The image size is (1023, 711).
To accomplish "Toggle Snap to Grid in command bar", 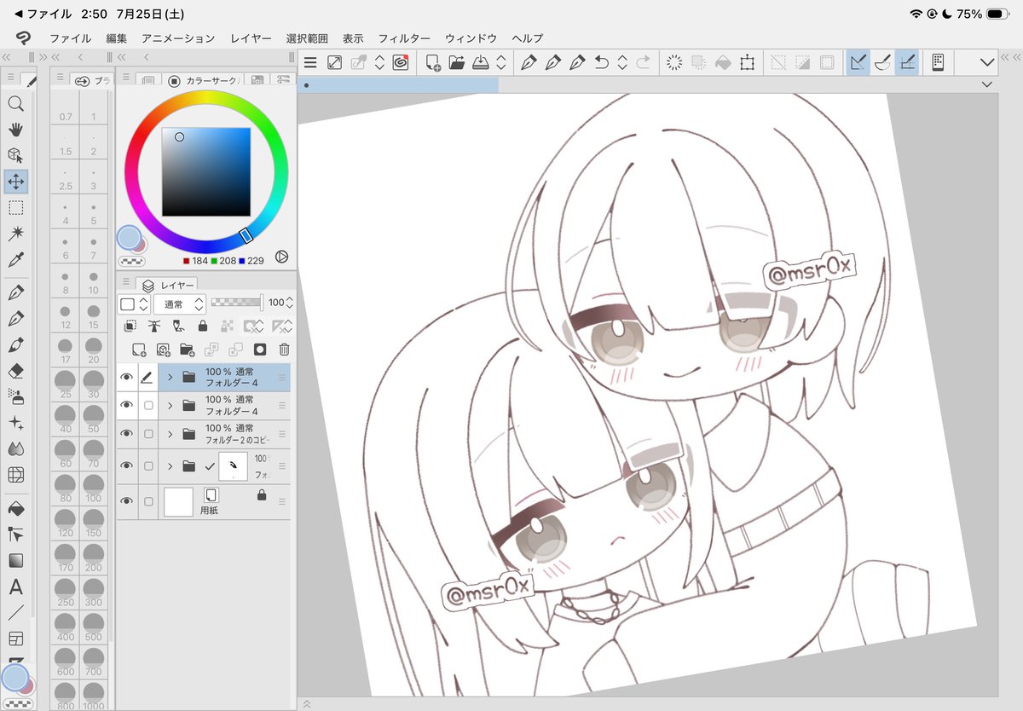I will 907,62.
